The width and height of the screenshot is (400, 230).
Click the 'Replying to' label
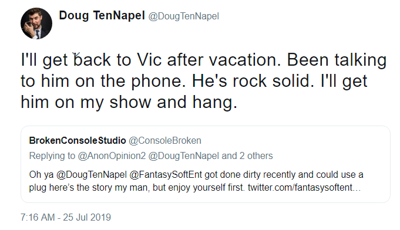tap(52, 156)
